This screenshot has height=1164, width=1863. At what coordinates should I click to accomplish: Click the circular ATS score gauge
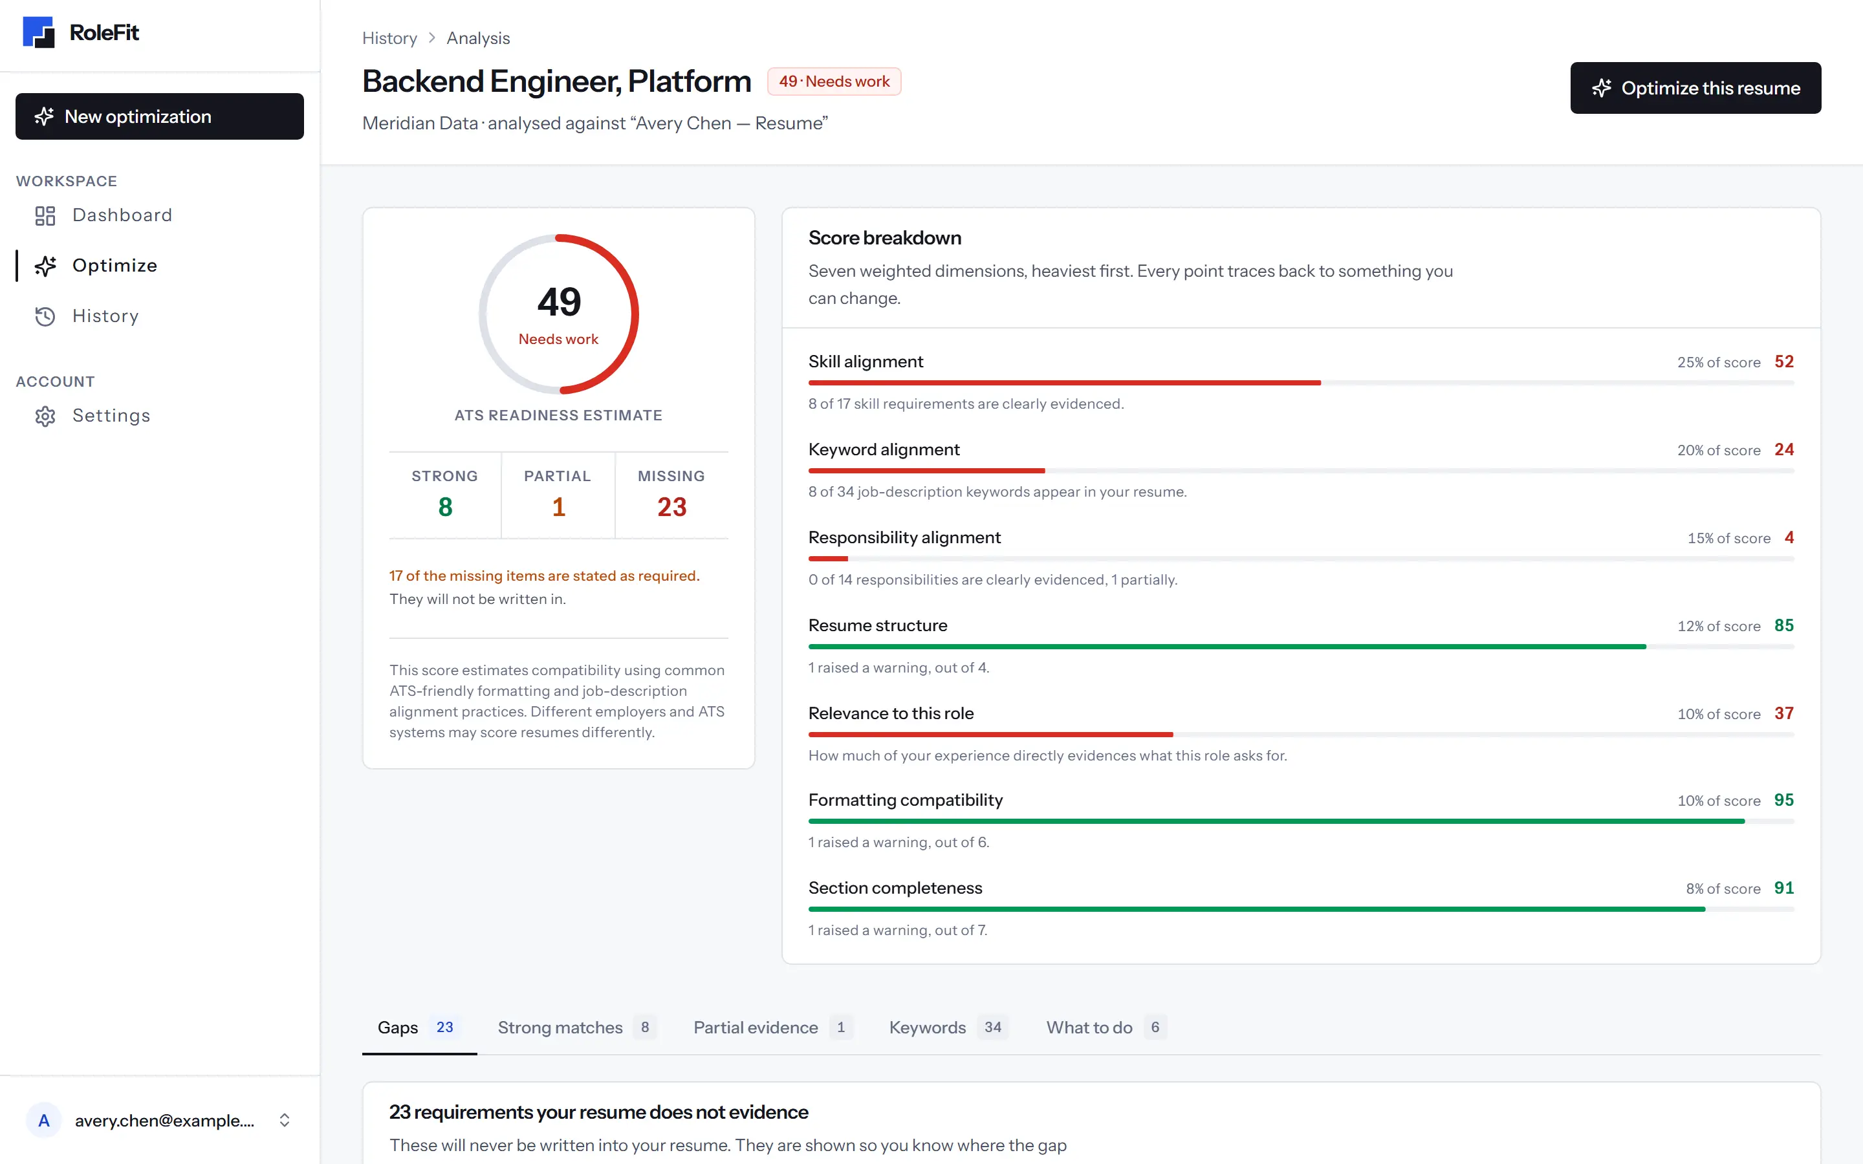point(559,314)
